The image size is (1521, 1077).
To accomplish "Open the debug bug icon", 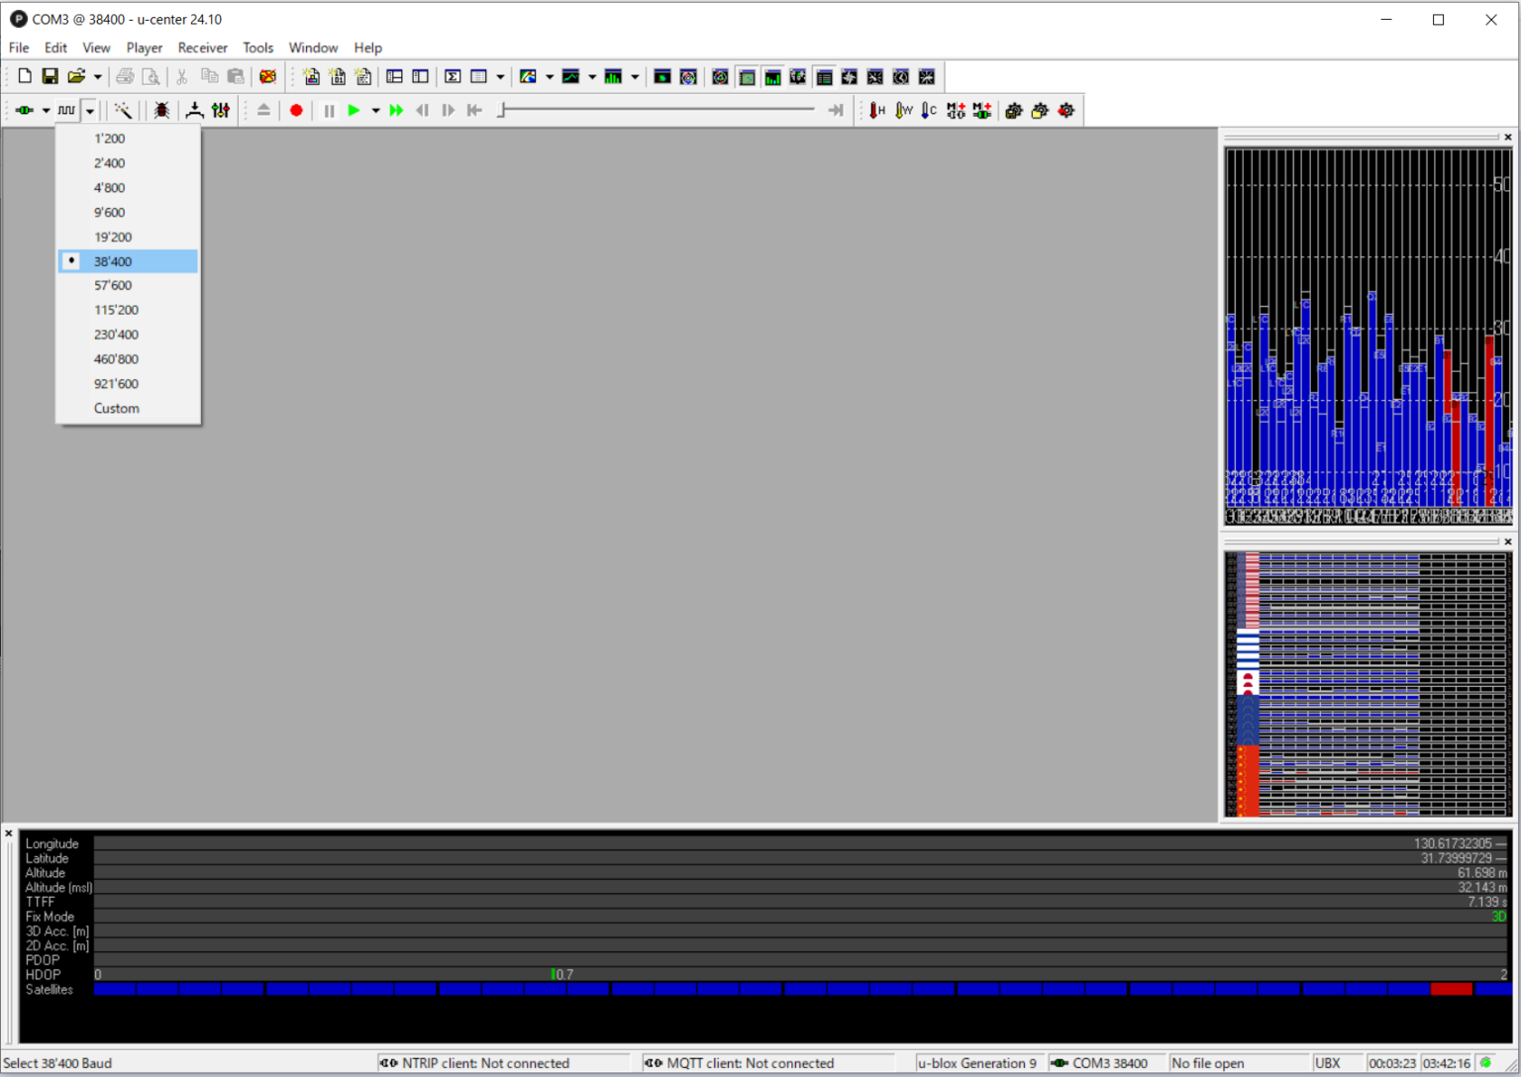I will pos(161,111).
